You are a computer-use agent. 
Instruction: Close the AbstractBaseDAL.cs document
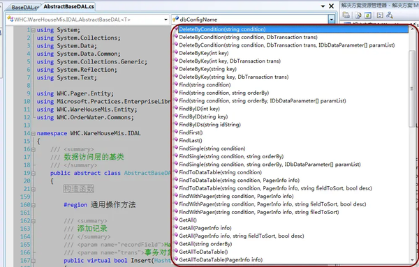click(331, 6)
